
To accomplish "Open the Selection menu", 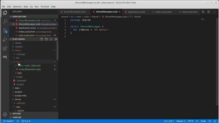I will point(17,6).
